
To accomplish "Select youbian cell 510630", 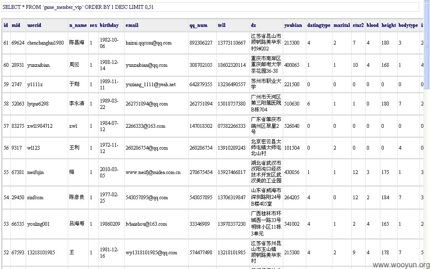I will [x=292, y=104].
